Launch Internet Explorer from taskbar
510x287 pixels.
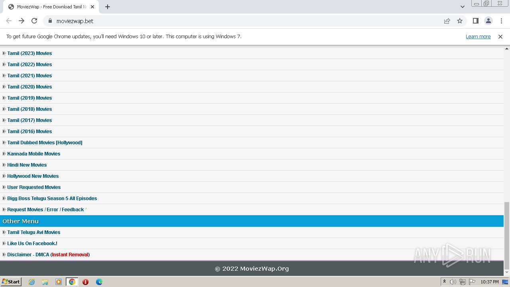(x=31, y=282)
